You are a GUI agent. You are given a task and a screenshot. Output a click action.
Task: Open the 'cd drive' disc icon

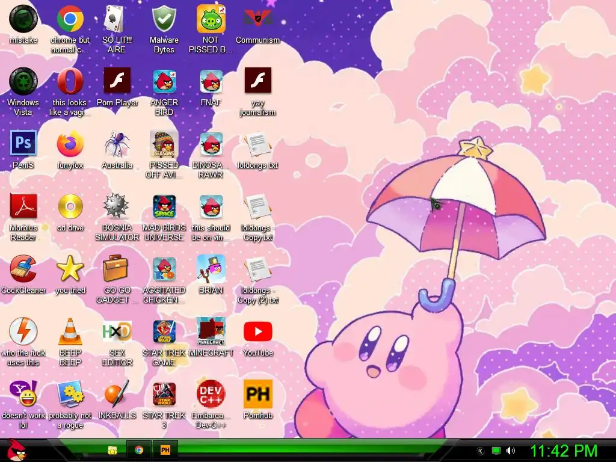[70, 206]
